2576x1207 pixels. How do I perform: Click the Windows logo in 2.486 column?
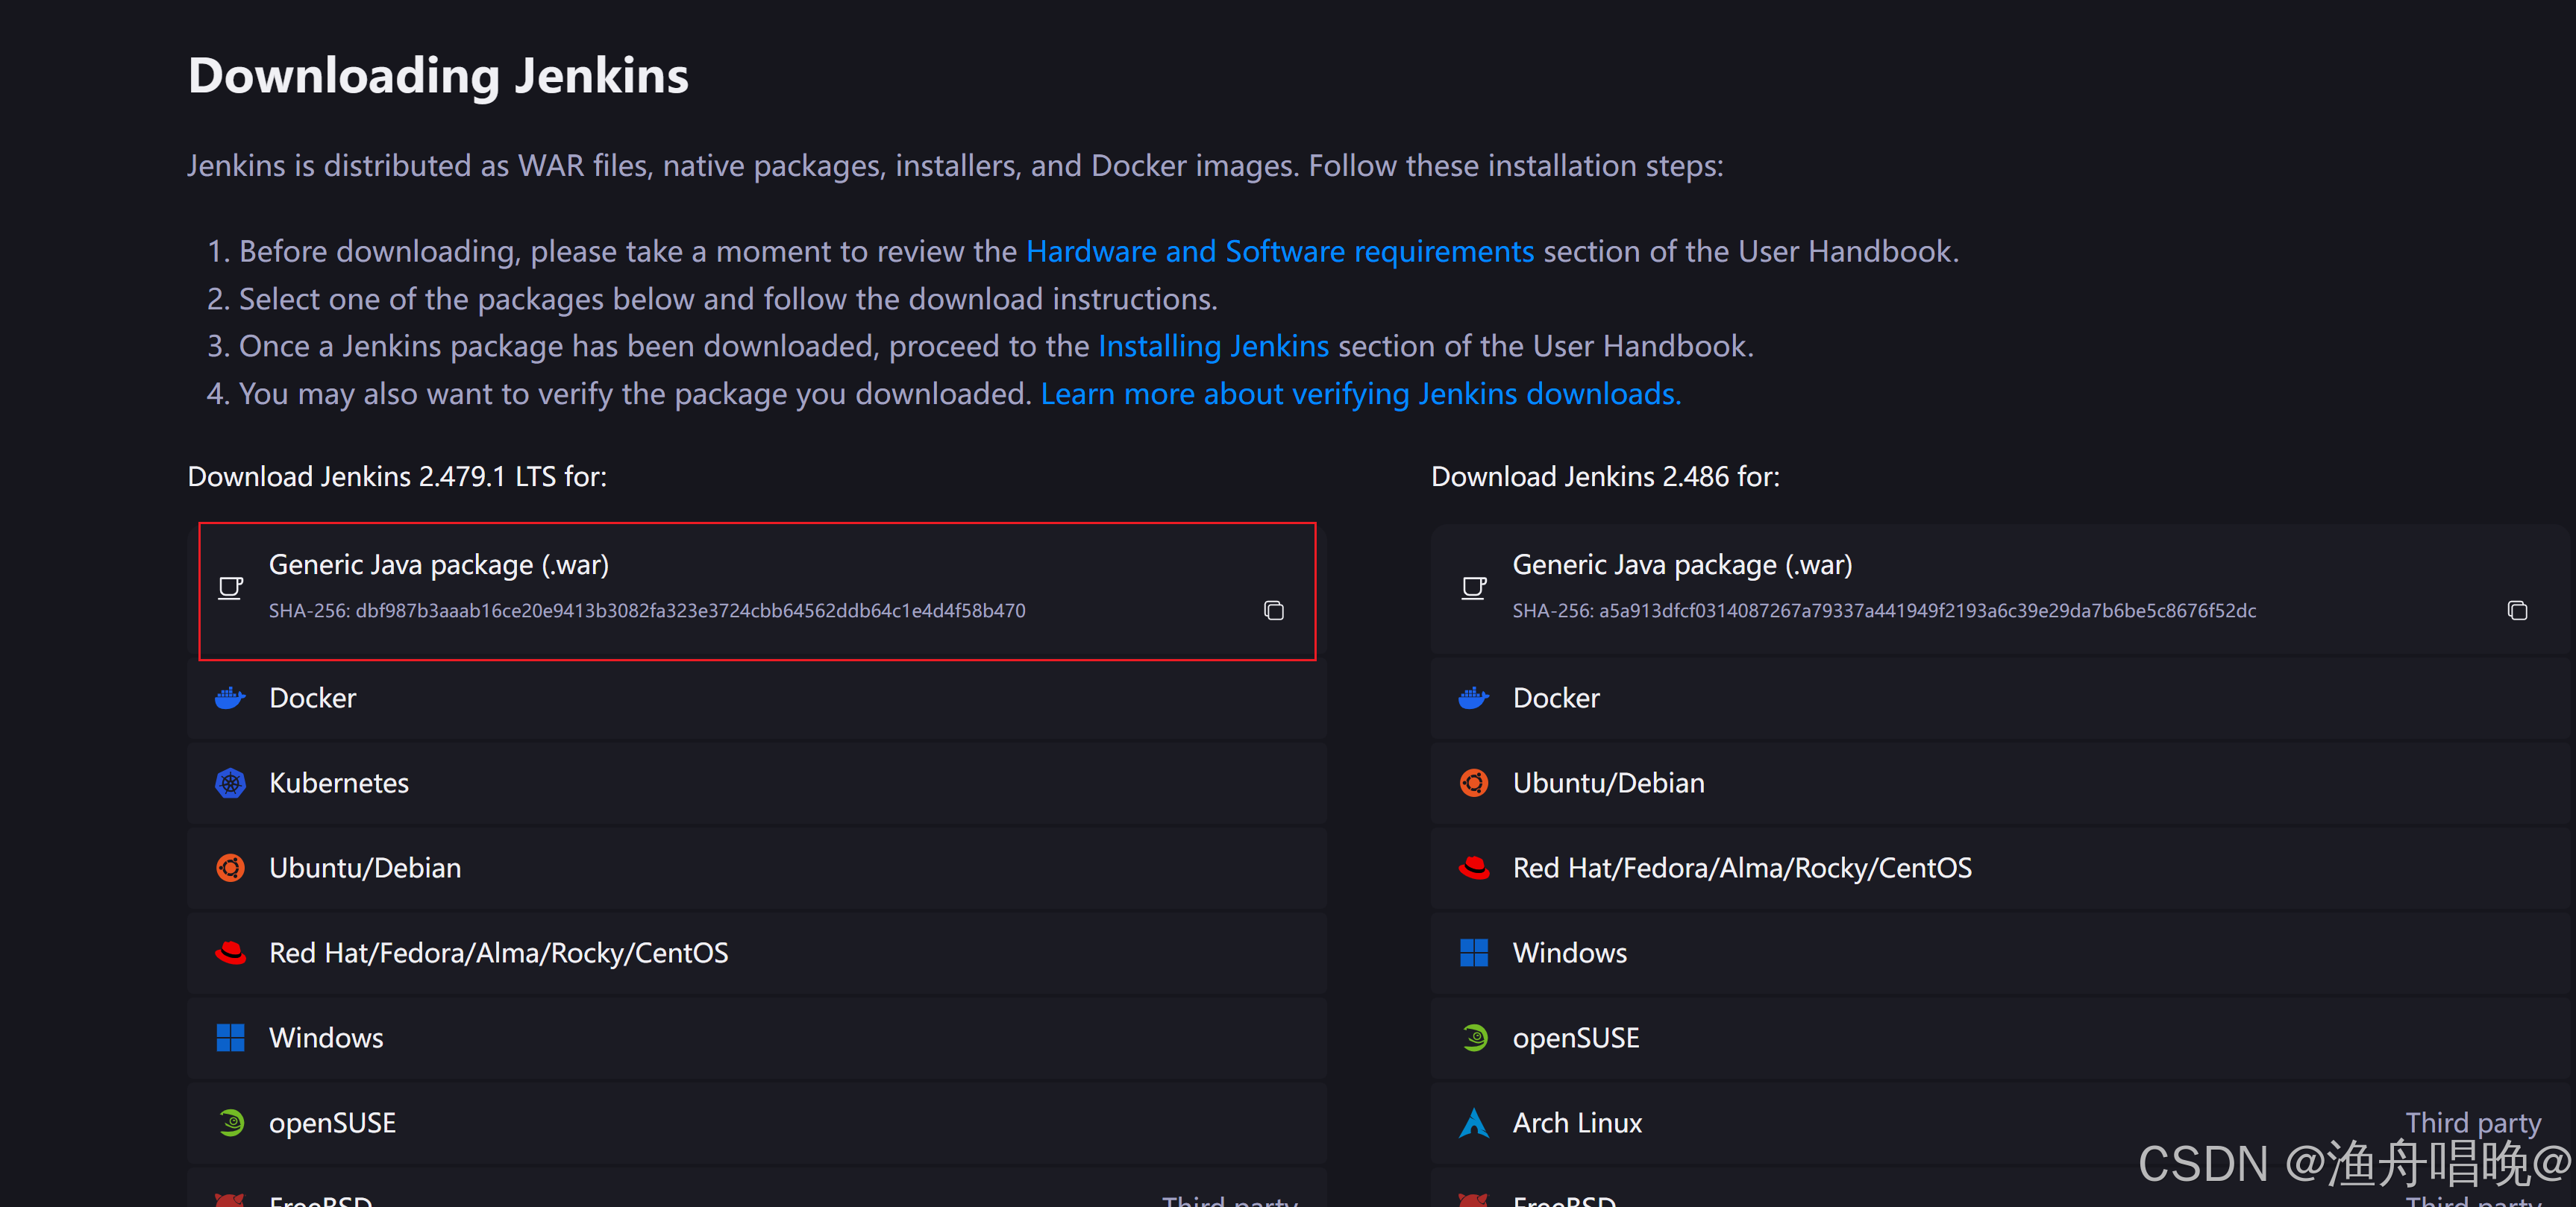[1474, 952]
